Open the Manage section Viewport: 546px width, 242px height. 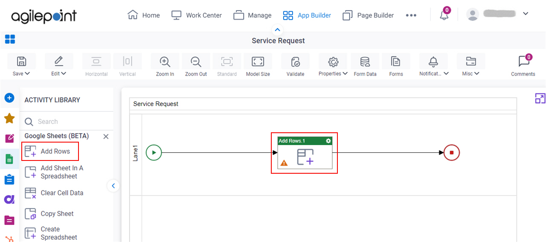(x=253, y=15)
